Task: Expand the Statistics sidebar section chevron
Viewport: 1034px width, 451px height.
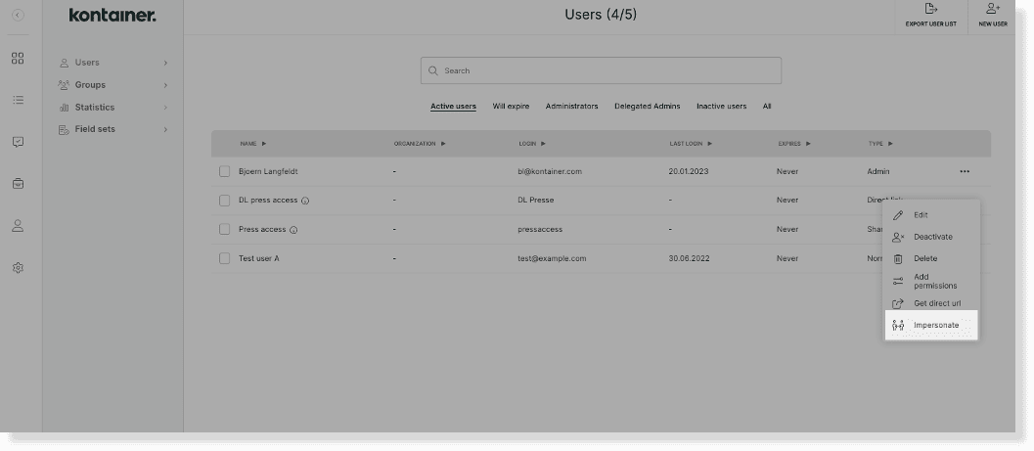Action: tap(165, 108)
